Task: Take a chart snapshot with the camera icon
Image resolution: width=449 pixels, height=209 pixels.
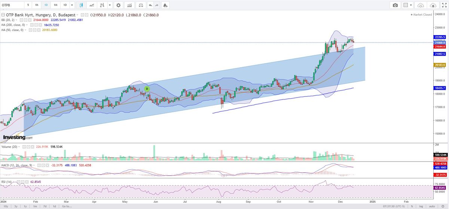Action: 395,5
